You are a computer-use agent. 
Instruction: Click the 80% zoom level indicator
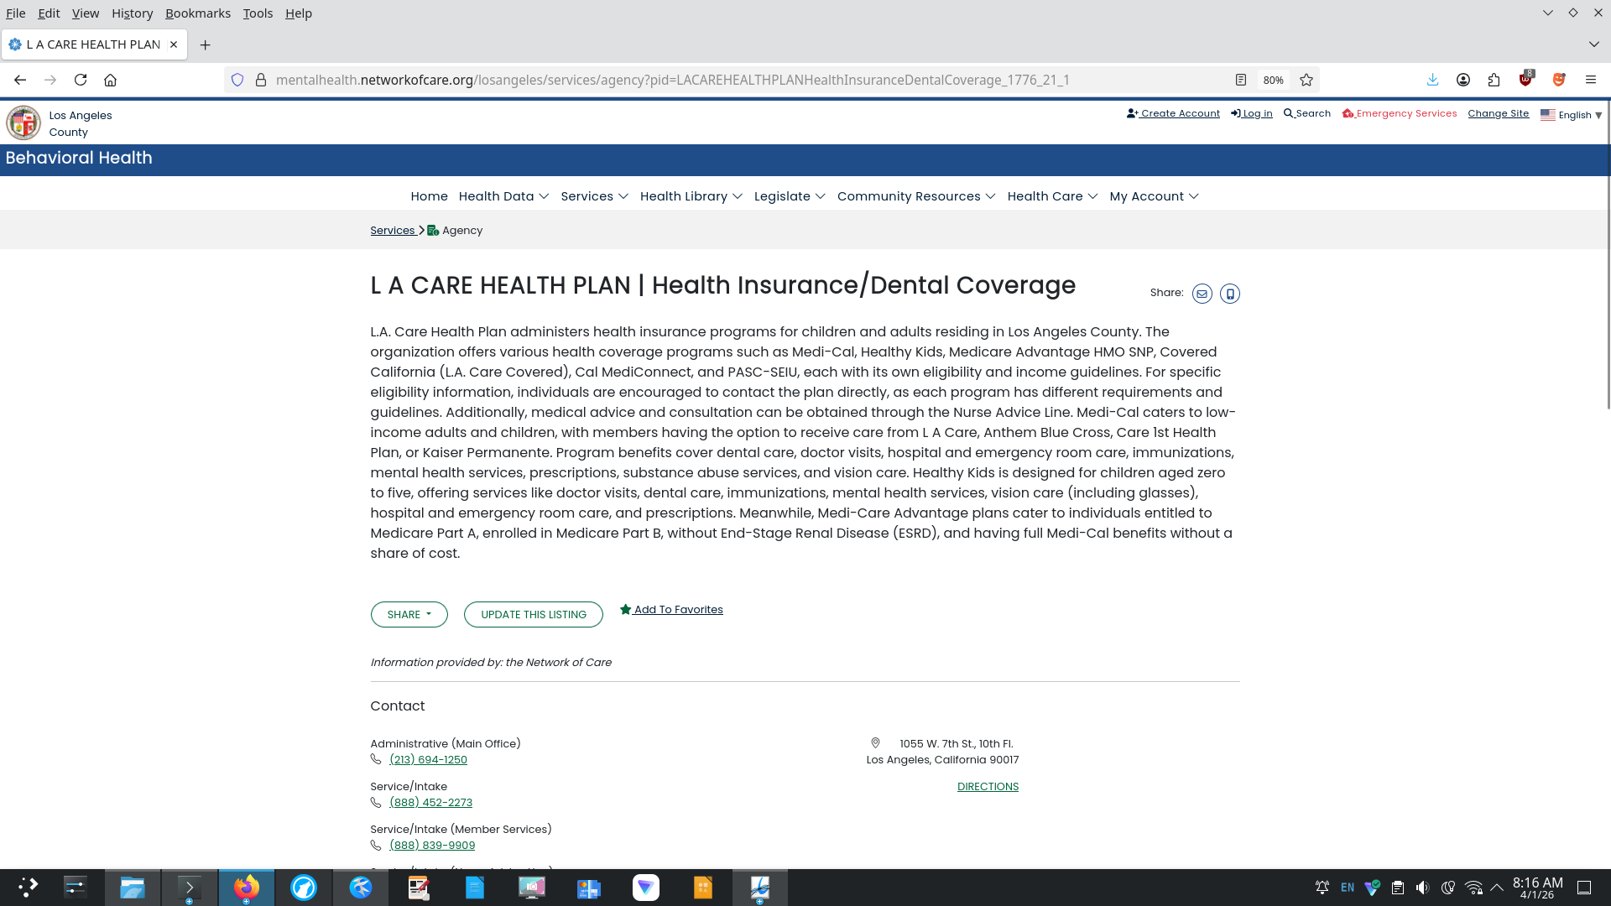pyautogui.click(x=1273, y=80)
